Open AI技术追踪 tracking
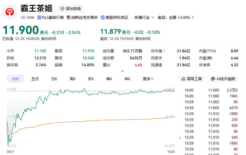The height and width of the screenshot is (155, 246). (223, 79)
